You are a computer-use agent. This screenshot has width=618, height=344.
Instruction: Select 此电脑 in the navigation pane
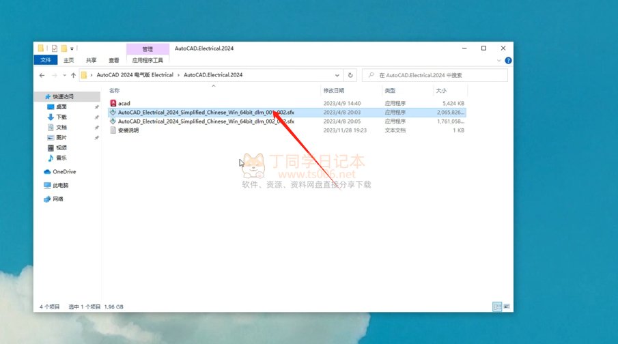click(60, 185)
